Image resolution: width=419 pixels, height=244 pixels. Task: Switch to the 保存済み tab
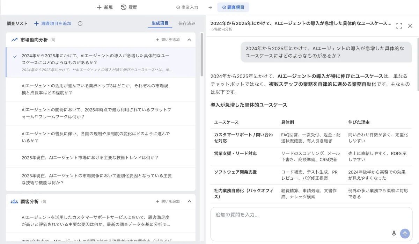tap(187, 23)
